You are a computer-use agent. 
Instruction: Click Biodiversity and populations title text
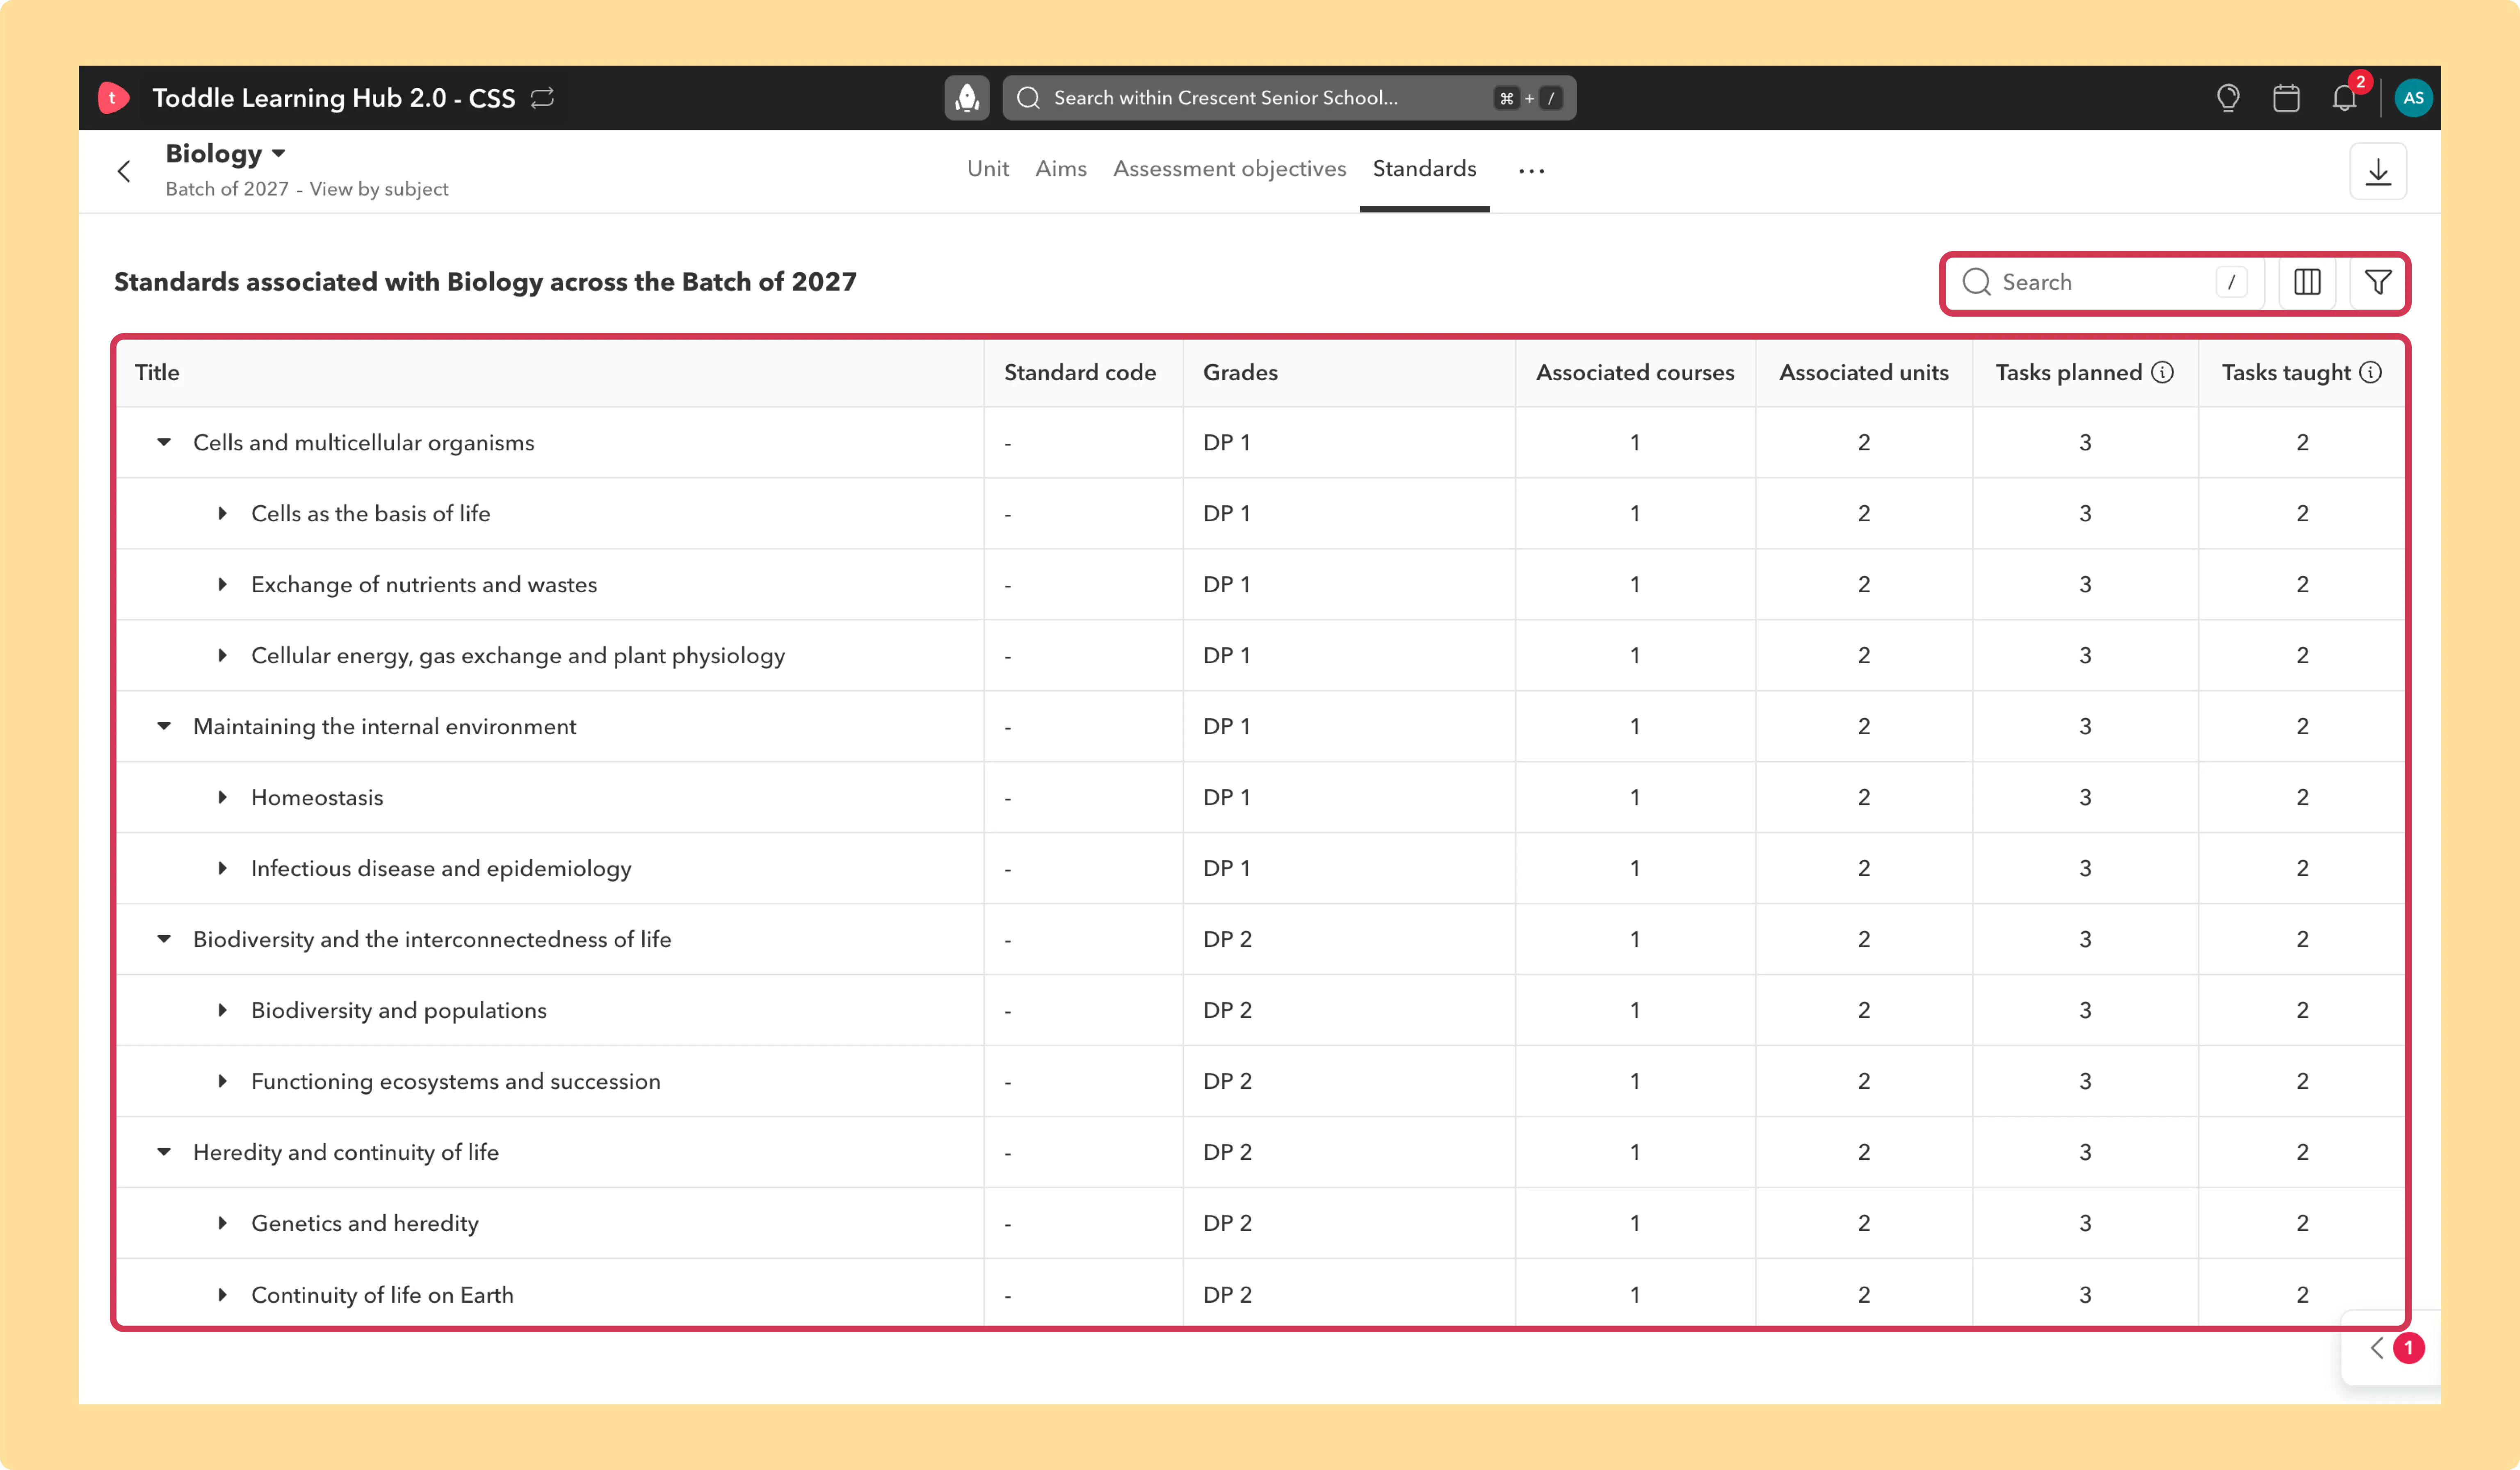tap(399, 1011)
